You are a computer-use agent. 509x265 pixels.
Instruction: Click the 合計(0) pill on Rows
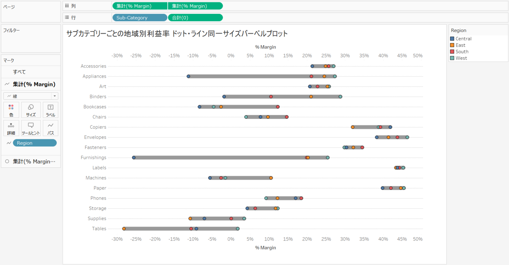coord(195,17)
